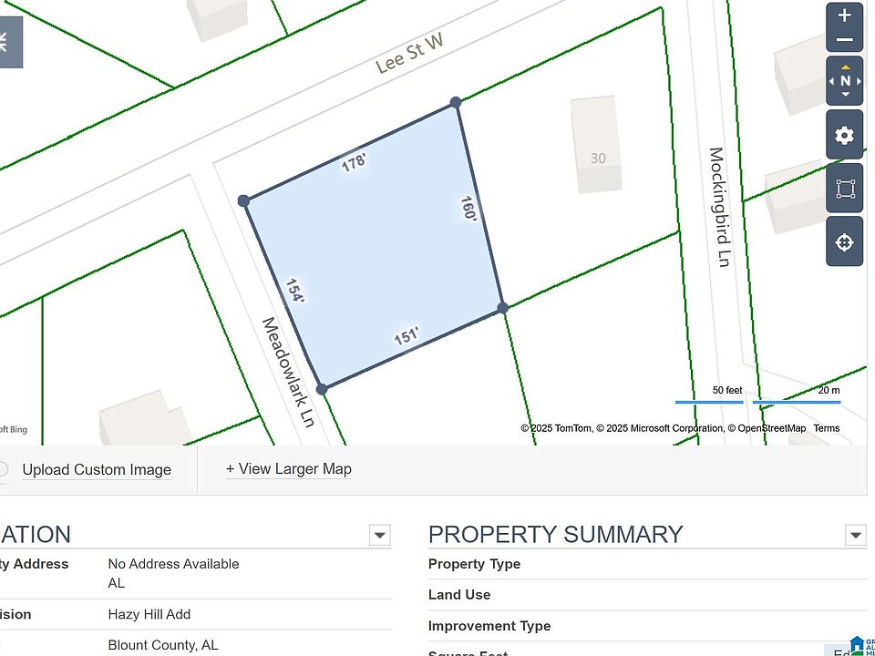
Task: Select the parcel's east corner vertex
Action: 502,308
